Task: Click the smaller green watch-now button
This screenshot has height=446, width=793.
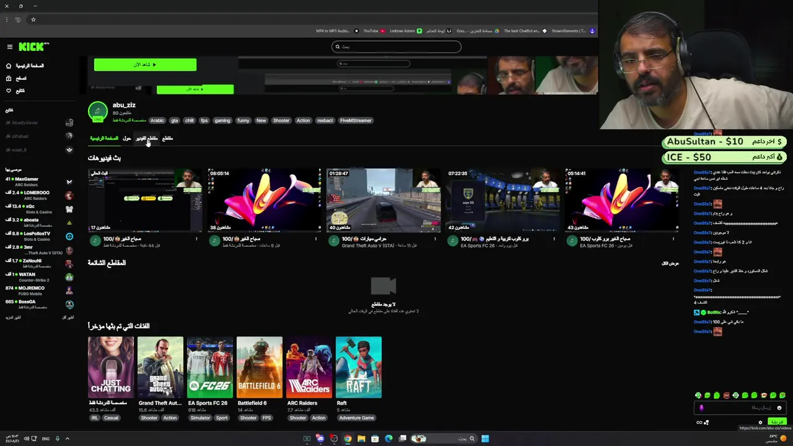Action: (195, 89)
